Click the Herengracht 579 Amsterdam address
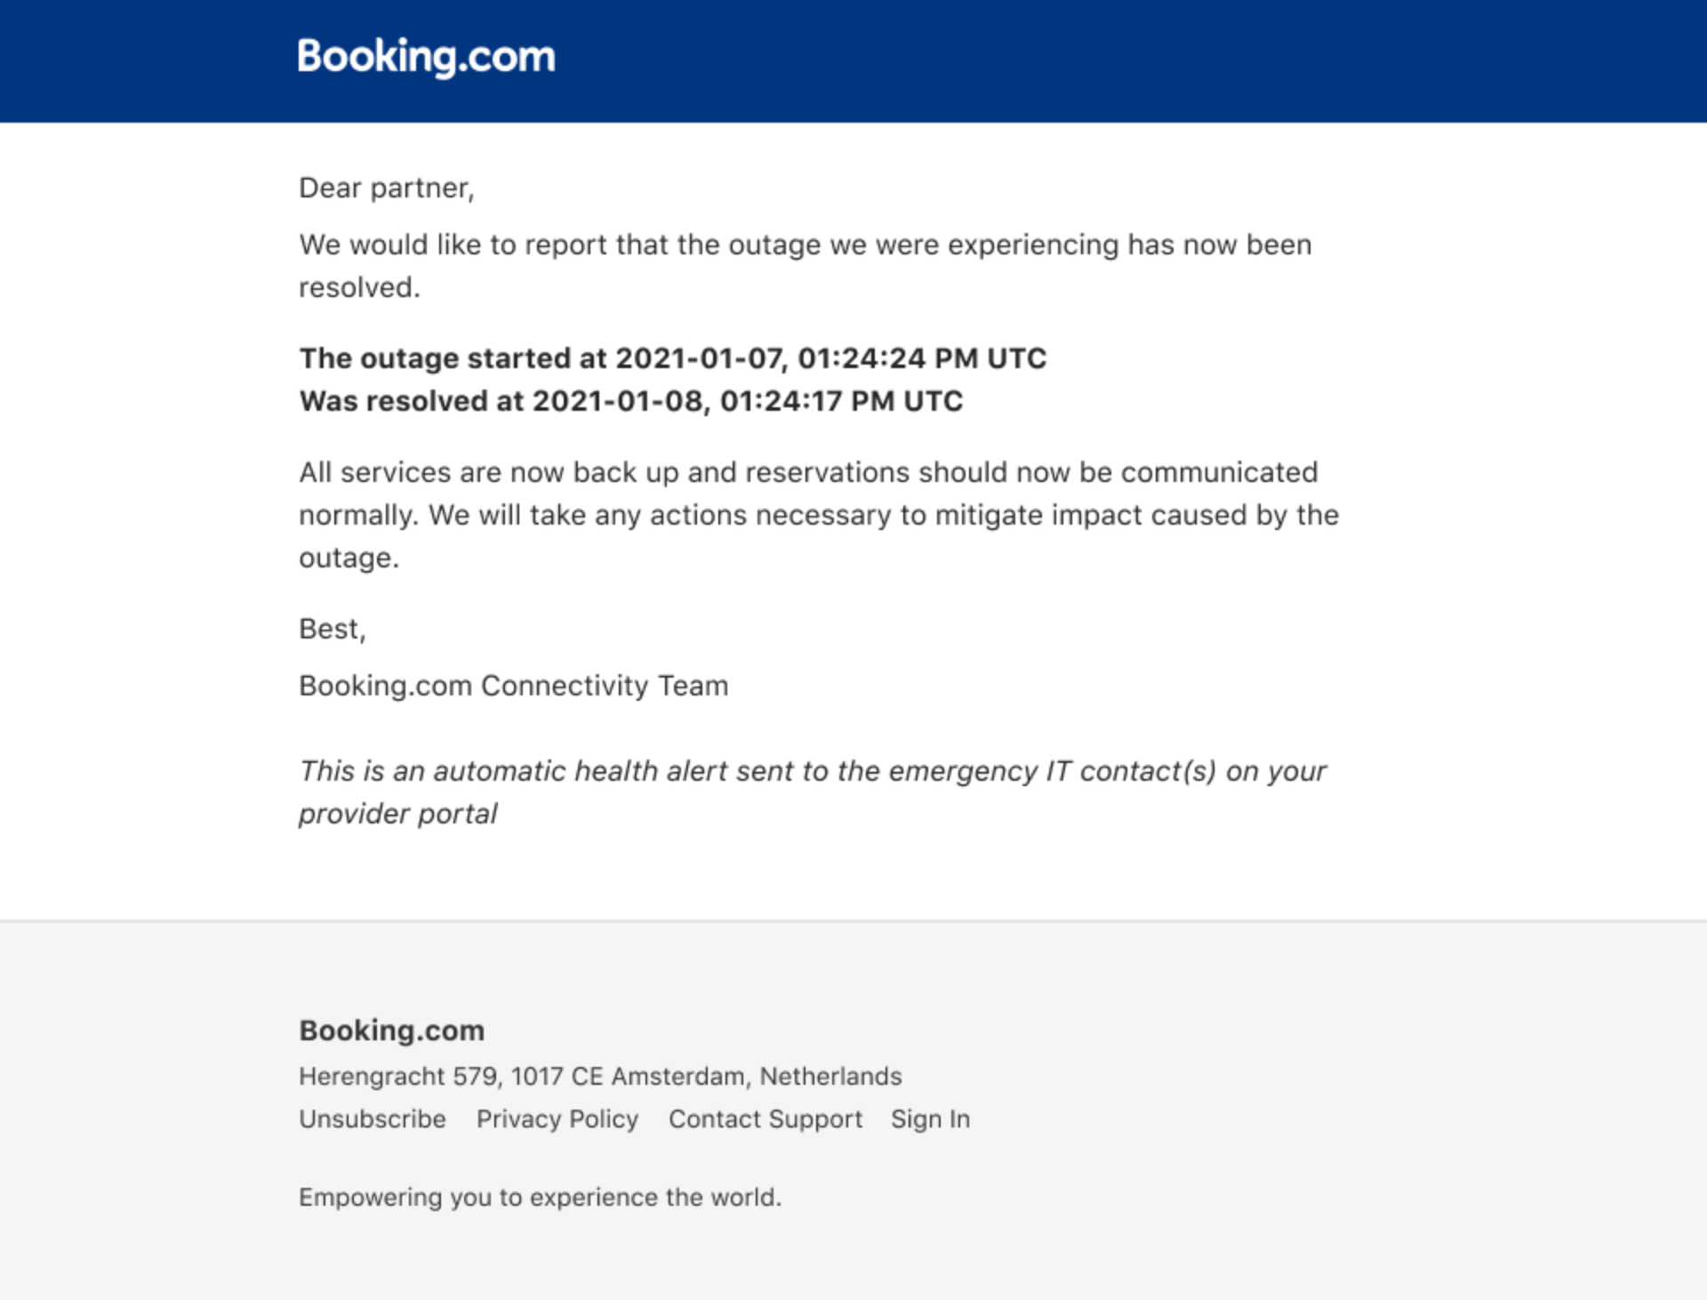Image resolution: width=1707 pixels, height=1300 pixels. pyautogui.click(x=600, y=1076)
